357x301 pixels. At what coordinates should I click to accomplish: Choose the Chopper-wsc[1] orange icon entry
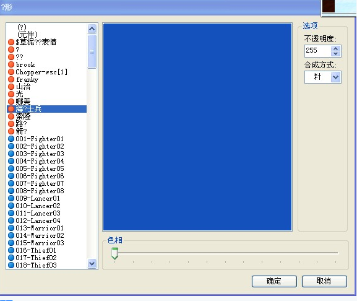click(x=11, y=72)
